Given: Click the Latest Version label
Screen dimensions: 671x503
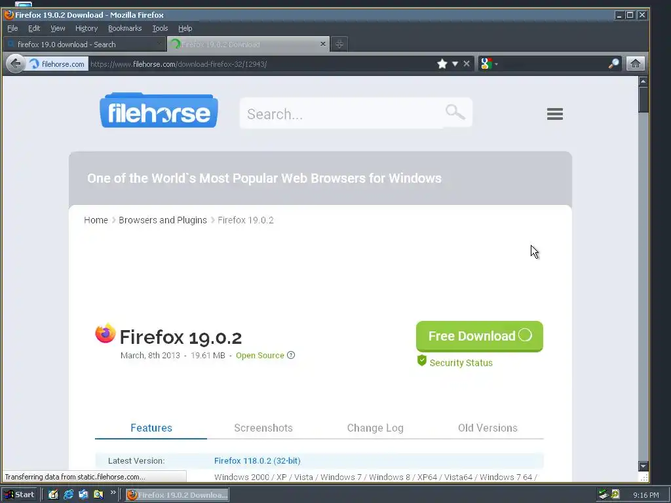Looking at the screenshot, I should pyautogui.click(x=136, y=460).
